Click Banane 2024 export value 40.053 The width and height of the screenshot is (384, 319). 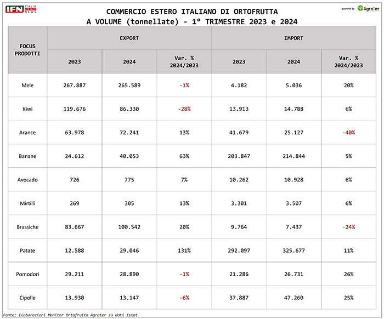click(x=129, y=156)
